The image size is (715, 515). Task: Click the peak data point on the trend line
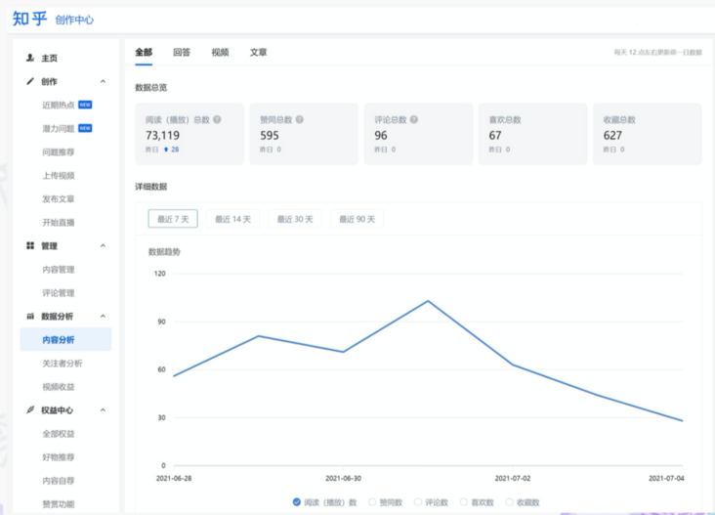point(428,301)
